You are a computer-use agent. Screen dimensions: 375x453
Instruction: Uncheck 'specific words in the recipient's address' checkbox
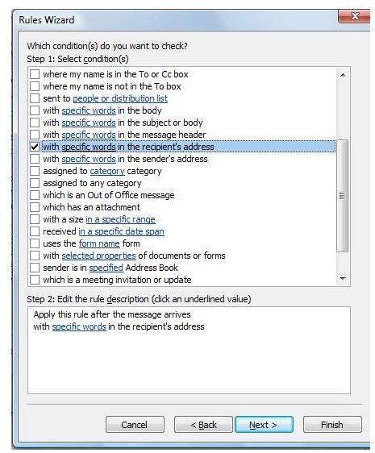[35, 147]
